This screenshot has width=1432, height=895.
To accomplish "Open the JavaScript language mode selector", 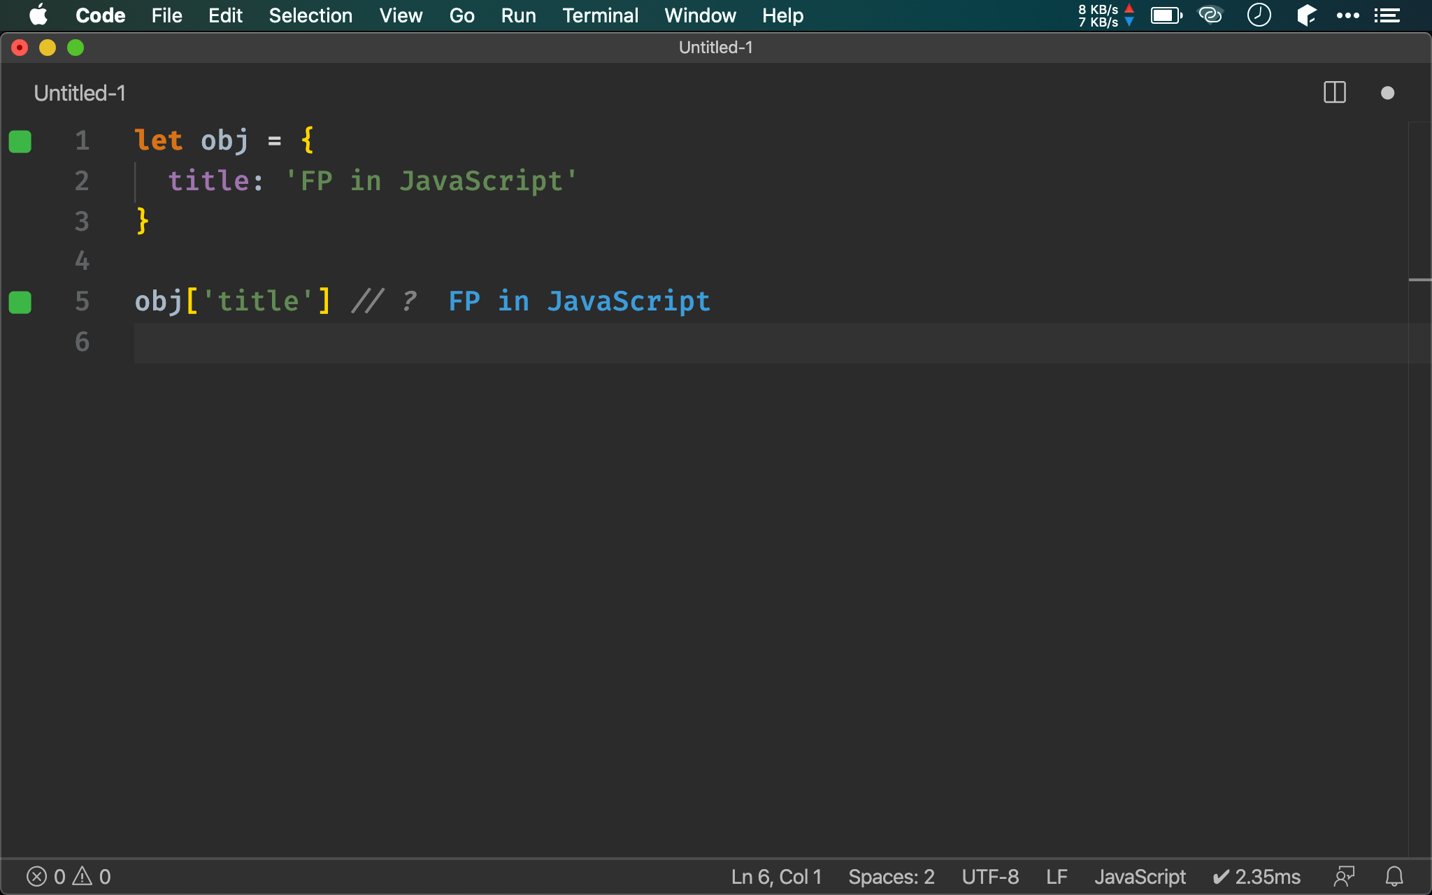I will (1140, 876).
